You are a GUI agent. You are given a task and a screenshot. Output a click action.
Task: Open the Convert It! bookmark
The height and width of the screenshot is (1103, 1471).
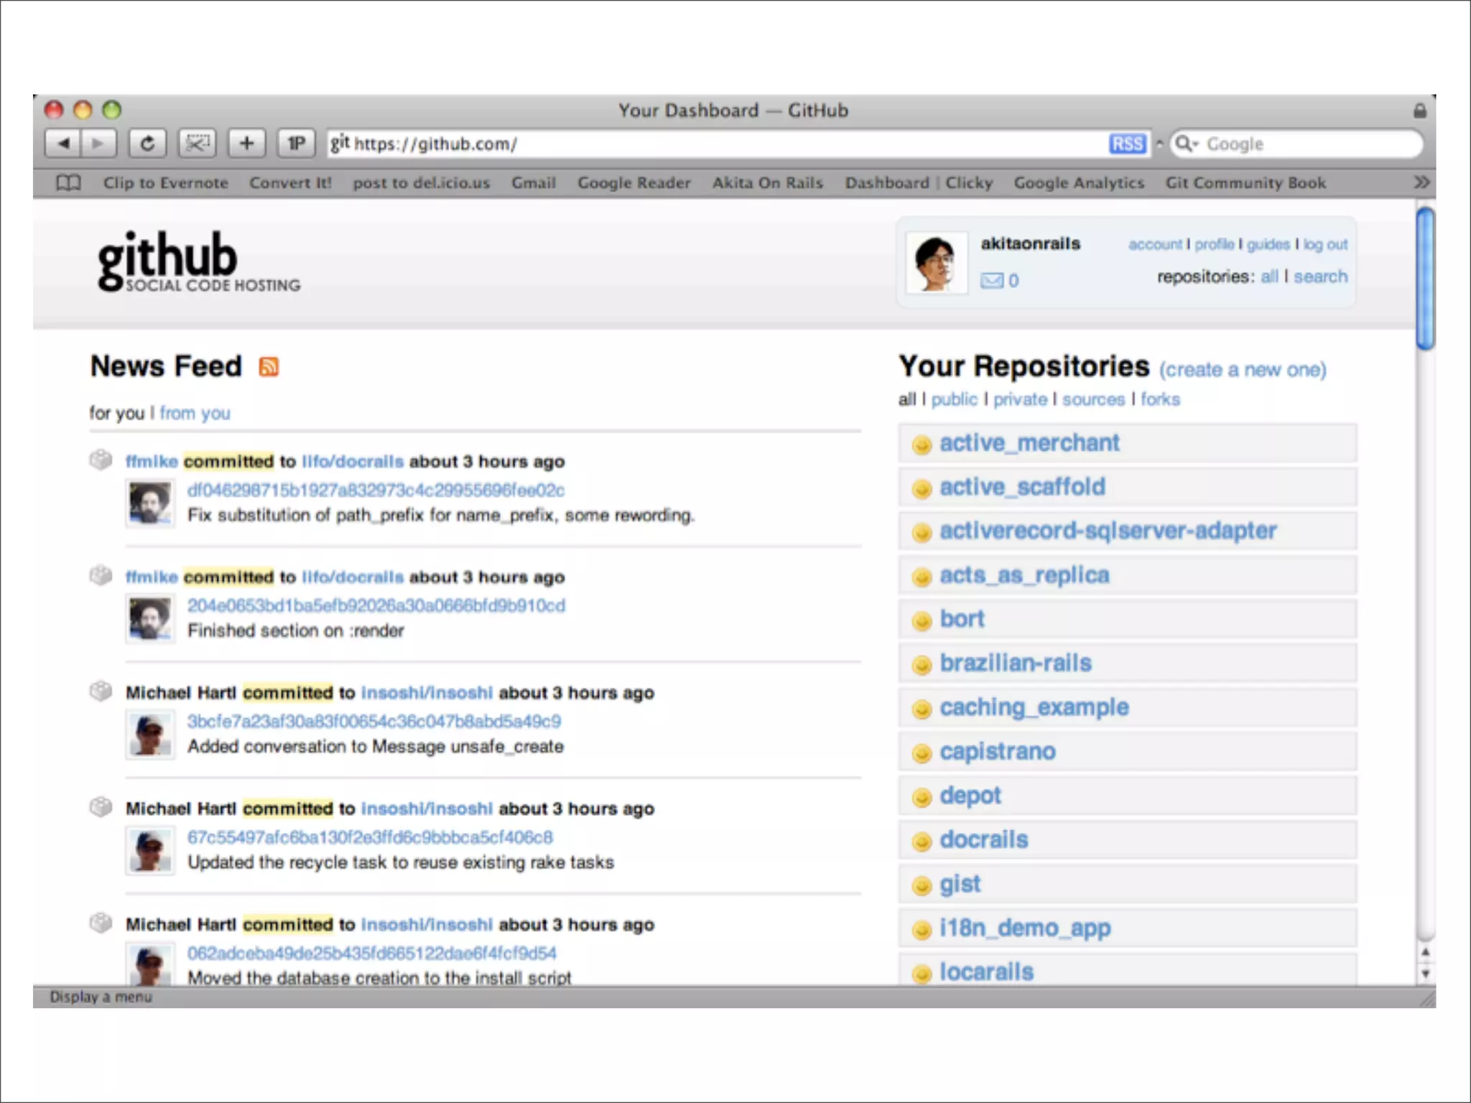tap(290, 183)
